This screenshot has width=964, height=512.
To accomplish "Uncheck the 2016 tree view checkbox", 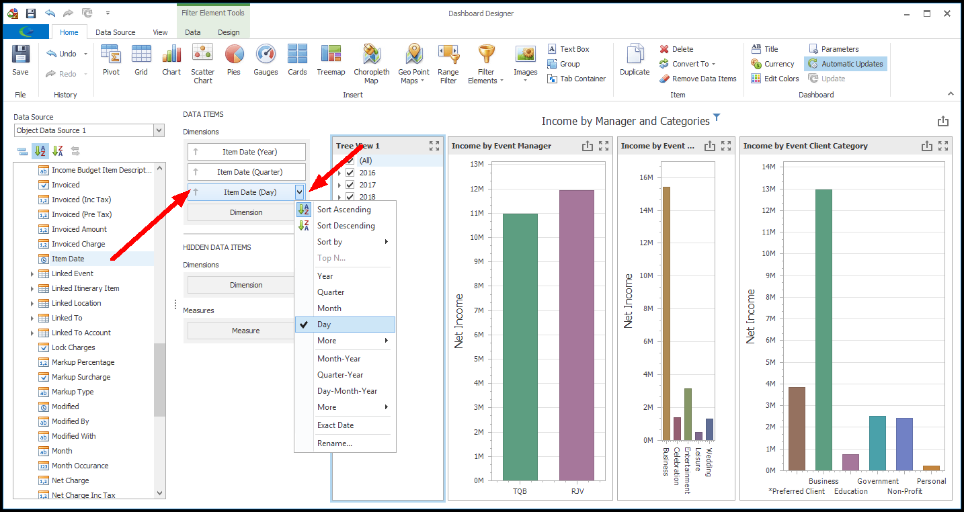I will 350,173.
